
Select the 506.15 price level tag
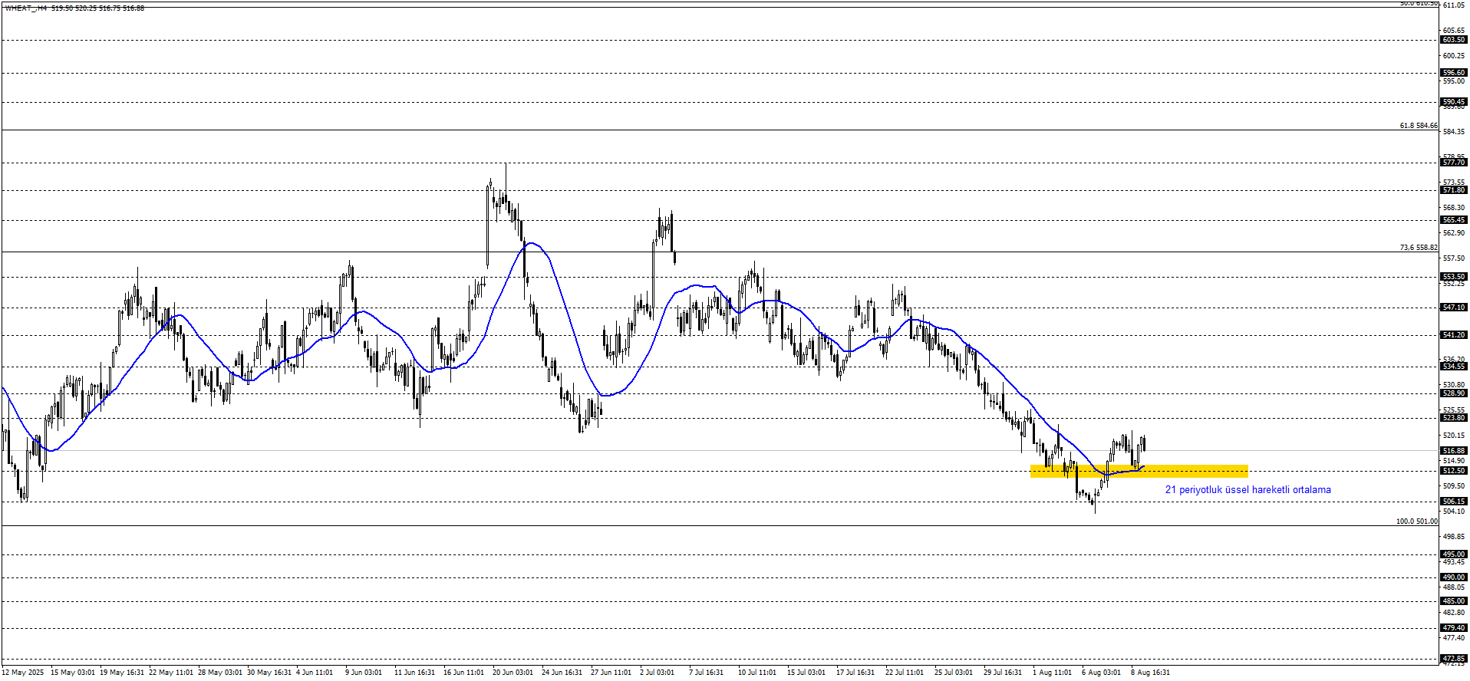(x=1454, y=502)
